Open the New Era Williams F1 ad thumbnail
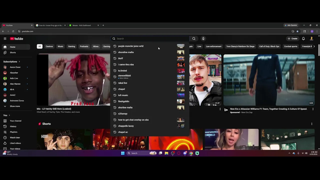The height and width of the screenshot is (180, 320). coord(269,80)
